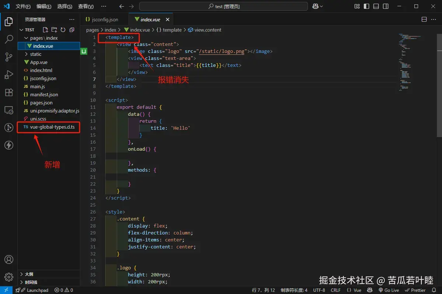Click the errors and warnings indicator
This screenshot has width=442, height=294.
click(x=64, y=290)
